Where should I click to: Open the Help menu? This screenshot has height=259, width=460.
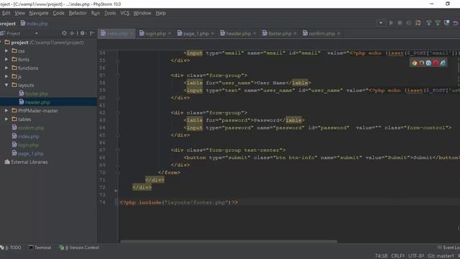pyautogui.click(x=161, y=13)
